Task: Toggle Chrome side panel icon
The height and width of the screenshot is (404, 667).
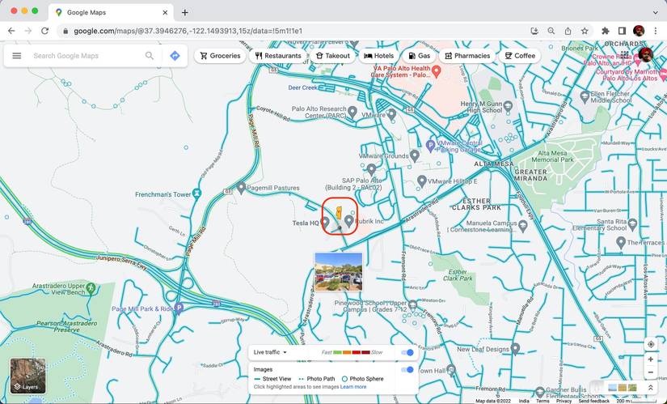Action: 622,31
